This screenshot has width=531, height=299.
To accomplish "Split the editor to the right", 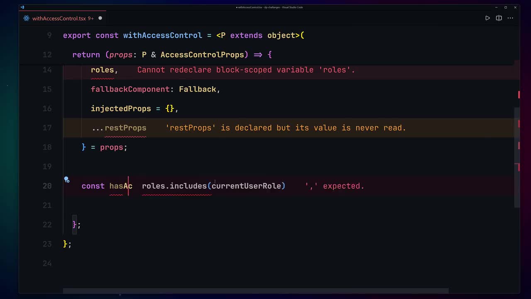I will (499, 18).
